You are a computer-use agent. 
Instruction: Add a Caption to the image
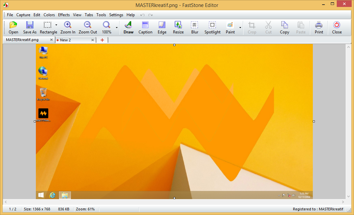pyautogui.click(x=145, y=28)
